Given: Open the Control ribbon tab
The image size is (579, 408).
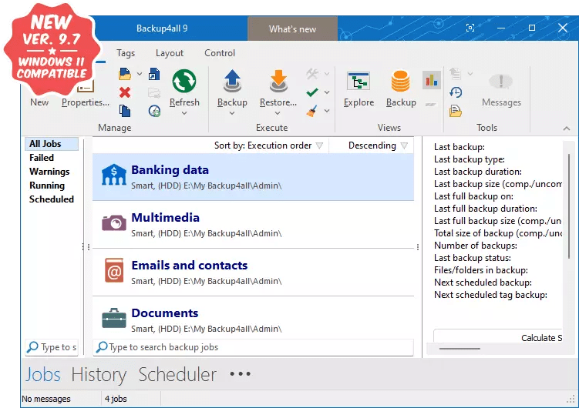Looking at the screenshot, I should 220,53.
